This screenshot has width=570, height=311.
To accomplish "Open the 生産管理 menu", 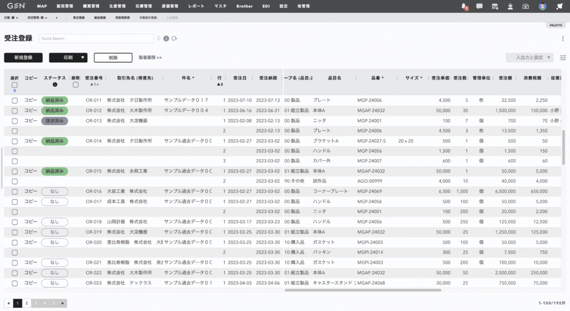I will point(117,6).
